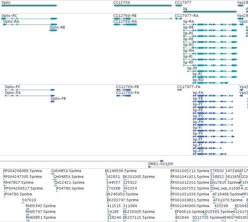Screen dimensions: 248x222
Task: Select the lig-PJ protein label
Action: click(x=197, y=145)
